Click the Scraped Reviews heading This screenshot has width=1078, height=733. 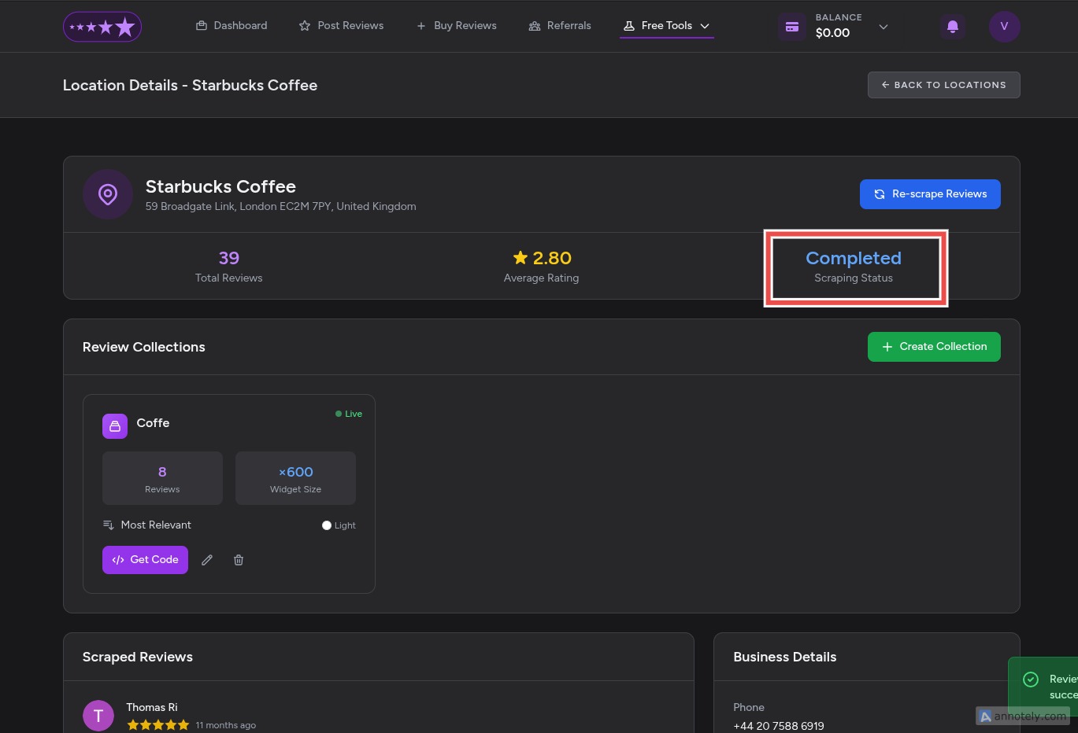(138, 657)
